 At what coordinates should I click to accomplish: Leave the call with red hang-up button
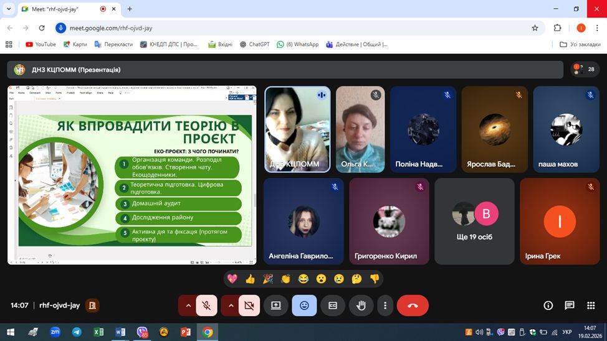click(413, 306)
